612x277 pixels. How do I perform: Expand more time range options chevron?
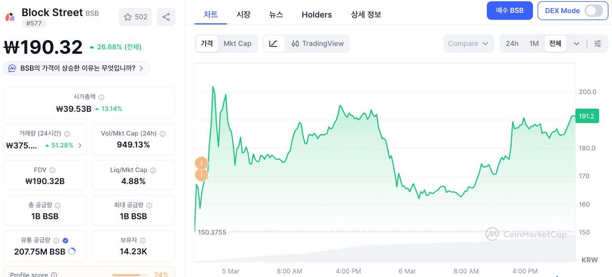pyautogui.click(x=577, y=44)
